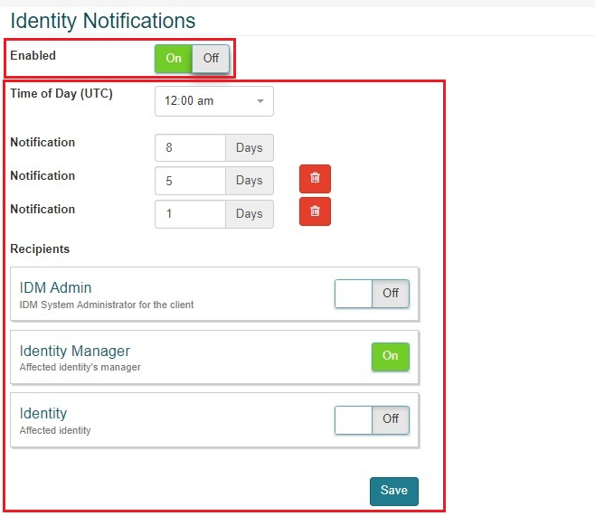Enable the Identity recipient toggle
Viewport: 595px width, 516px height.
(x=372, y=419)
